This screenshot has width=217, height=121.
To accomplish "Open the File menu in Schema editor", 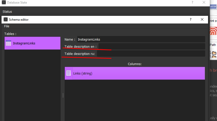I will click(x=7, y=26).
